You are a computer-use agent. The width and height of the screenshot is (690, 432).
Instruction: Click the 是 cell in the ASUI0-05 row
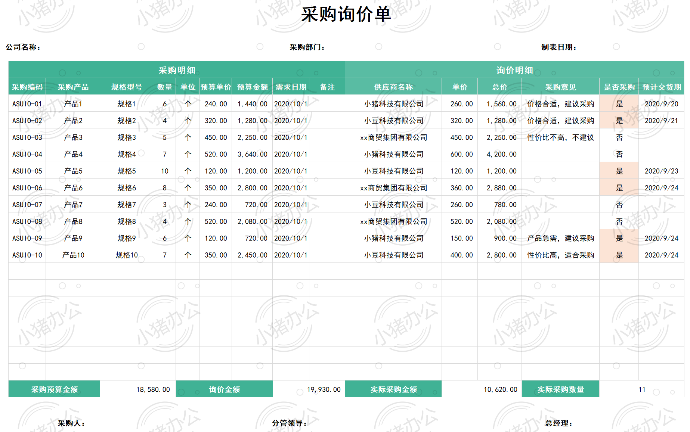point(619,171)
